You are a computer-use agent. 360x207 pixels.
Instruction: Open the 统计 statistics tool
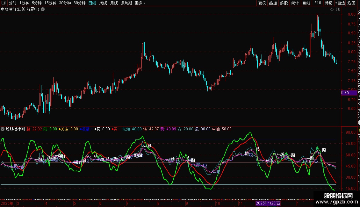[295, 3]
